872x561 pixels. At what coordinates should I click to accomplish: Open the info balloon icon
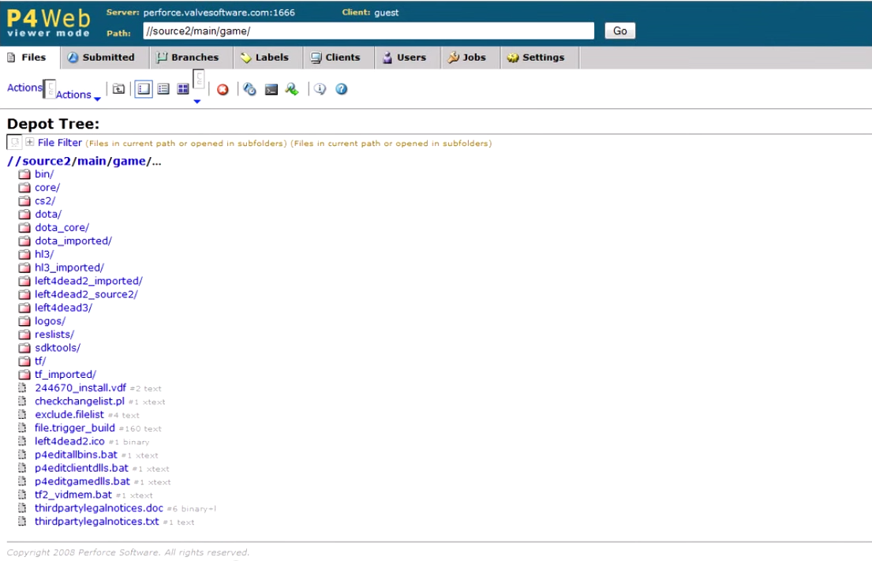point(320,89)
